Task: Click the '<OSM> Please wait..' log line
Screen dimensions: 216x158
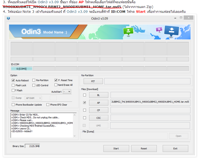Action: (22, 120)
